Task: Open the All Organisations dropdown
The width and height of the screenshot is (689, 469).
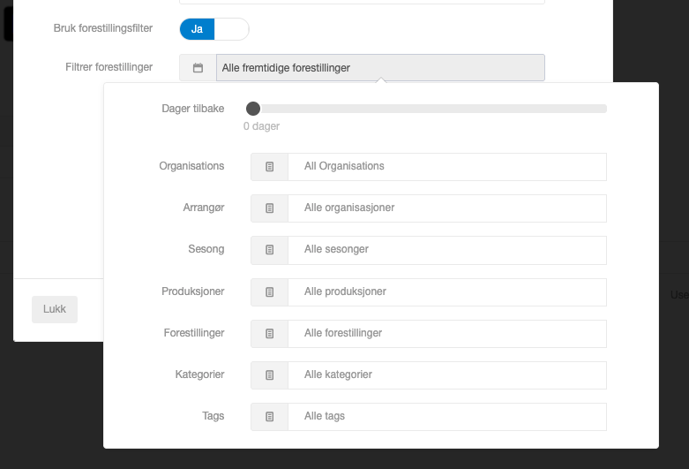Action: click(447, 167)
